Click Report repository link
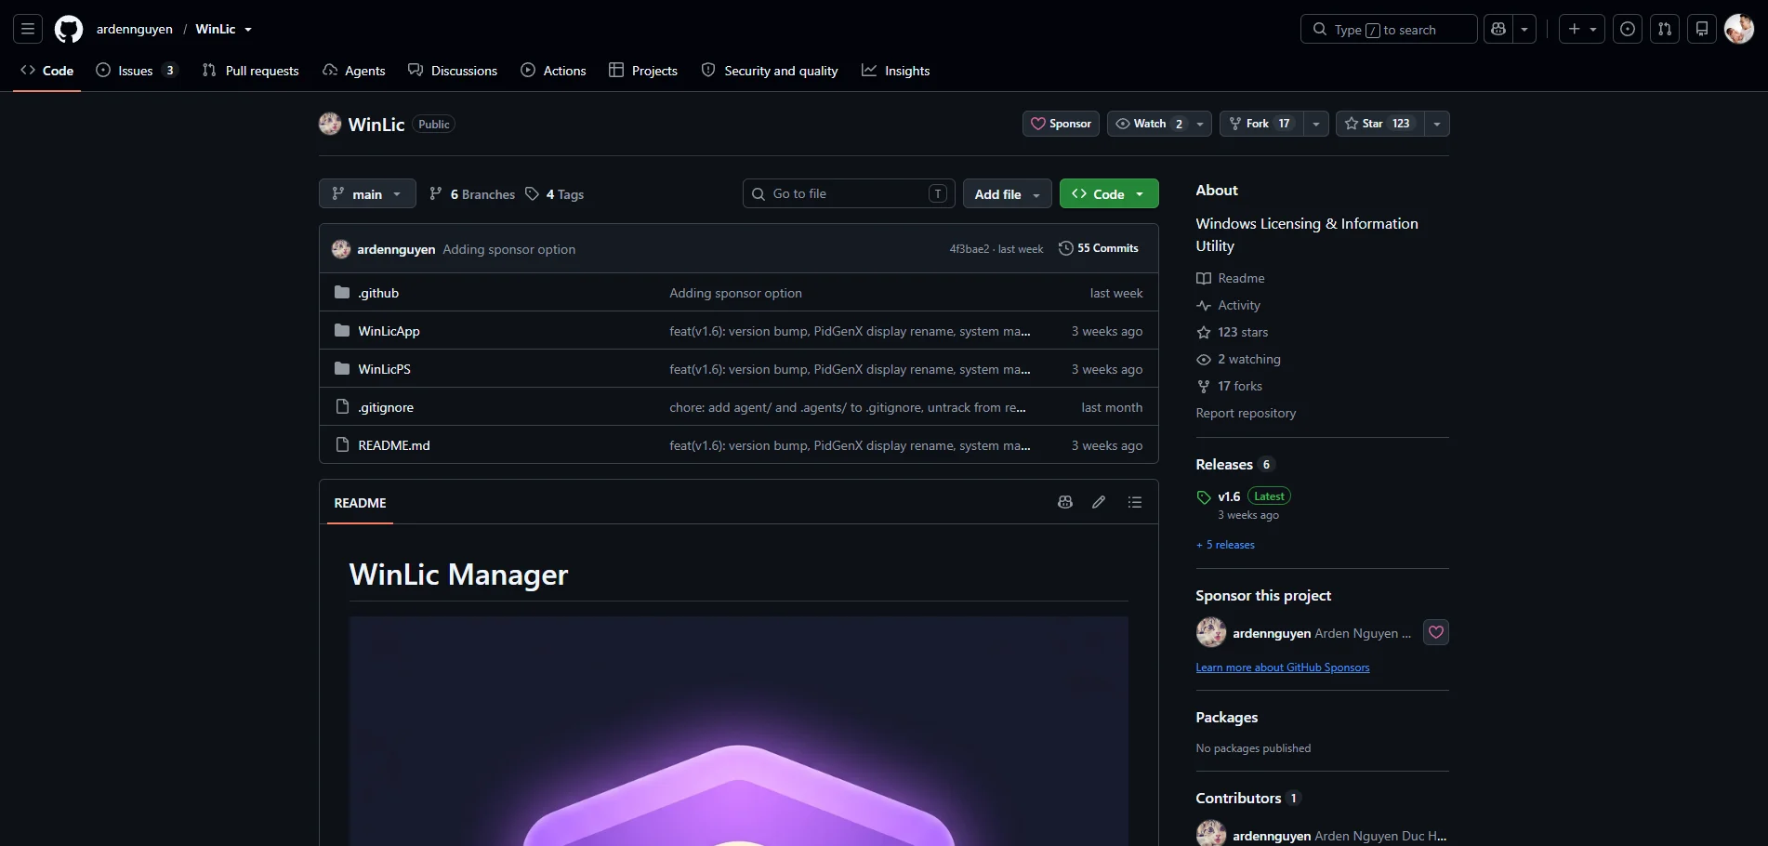Screen dimensions: 1768x846 click(x=1246, y=413)
